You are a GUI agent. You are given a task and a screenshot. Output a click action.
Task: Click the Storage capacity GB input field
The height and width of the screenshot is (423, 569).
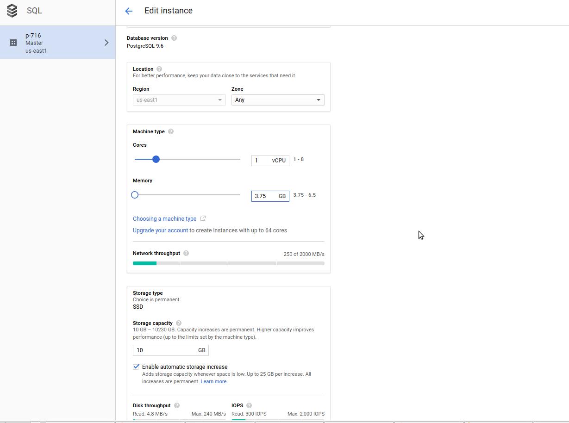pyautogui.click(x=171, y=350)
